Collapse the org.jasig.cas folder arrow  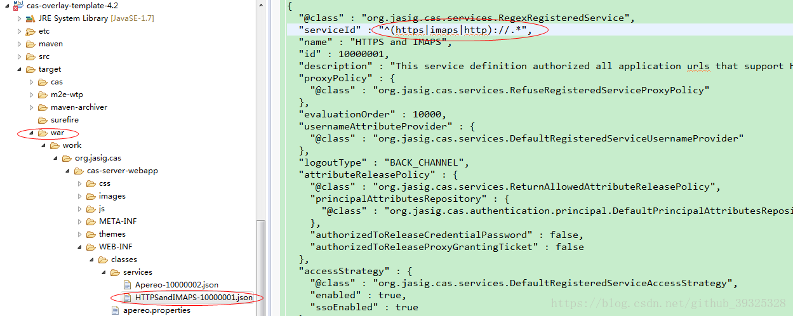tap(56, 158)
